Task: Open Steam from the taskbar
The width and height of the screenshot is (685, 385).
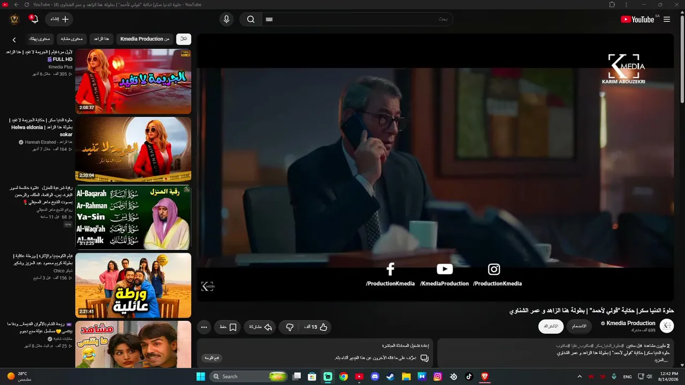Action: [391, 376]
